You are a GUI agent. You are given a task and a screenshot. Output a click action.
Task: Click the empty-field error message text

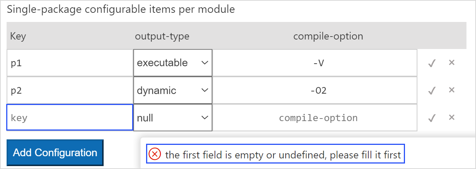(283, 155)
